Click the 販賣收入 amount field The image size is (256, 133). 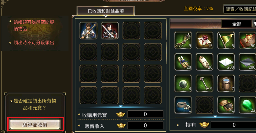(x=145, y=125)
